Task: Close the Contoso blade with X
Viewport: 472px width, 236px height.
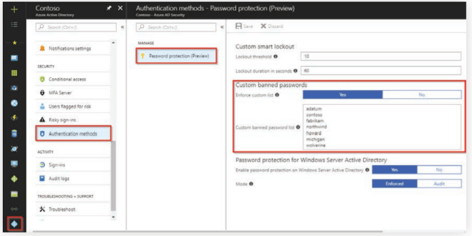Action: 120,8
